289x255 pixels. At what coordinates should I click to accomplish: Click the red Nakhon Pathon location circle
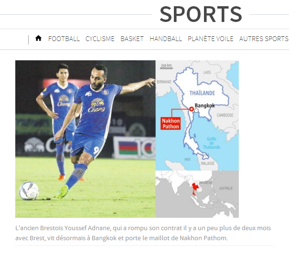tap(192, 109)
